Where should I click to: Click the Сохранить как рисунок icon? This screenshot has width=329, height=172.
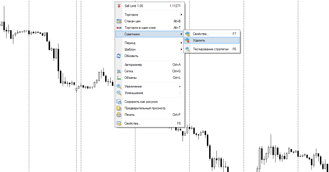119,102
